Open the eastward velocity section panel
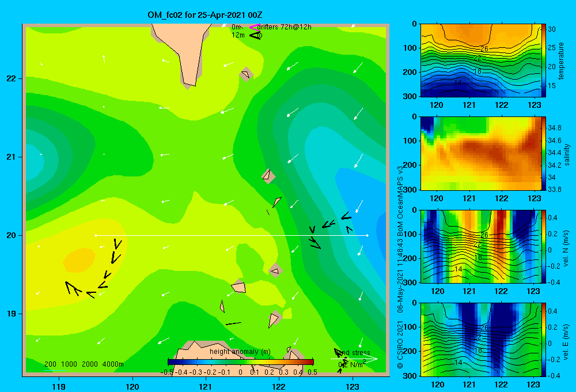This screenshot has height=392, width=576. (x=481, y=340)
